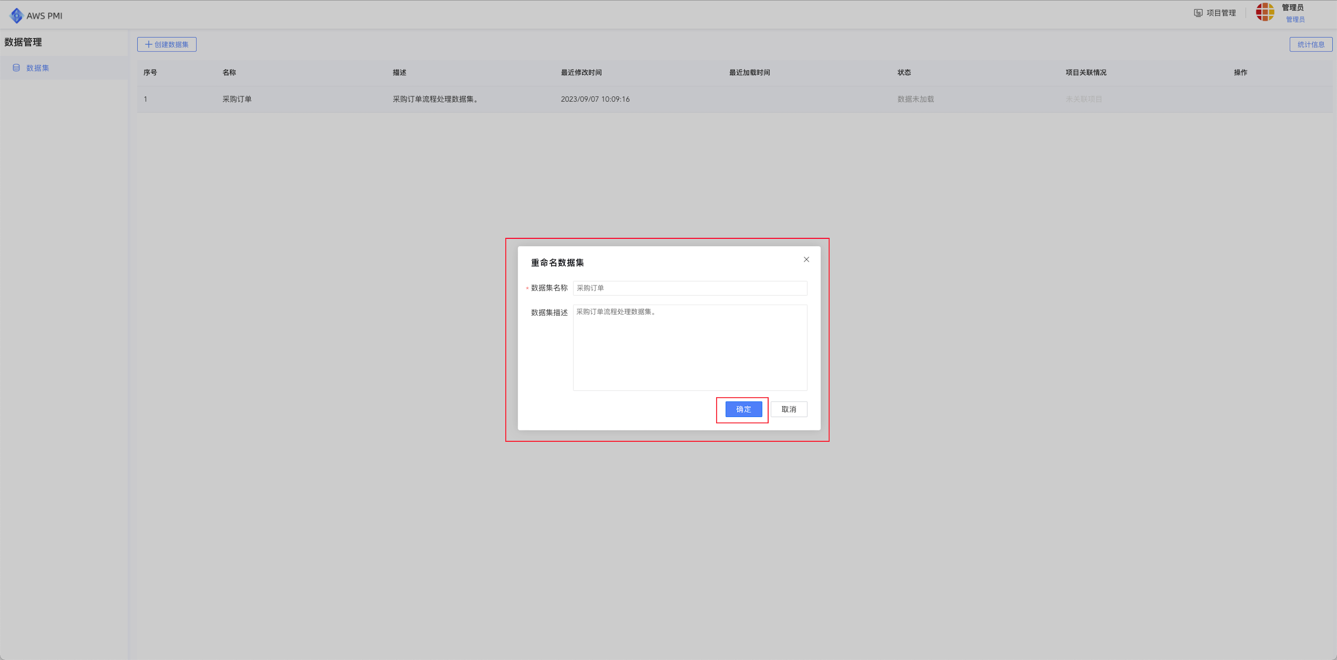Click the 数据集 tab in sidebar
The height and width of the screenshot is (660, 1337).
coord(38,68)
